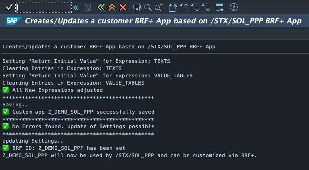Image resolution: width=309 pixels, height=170 pixels.
Task: Print the output list
Action: tap(137, 7)
